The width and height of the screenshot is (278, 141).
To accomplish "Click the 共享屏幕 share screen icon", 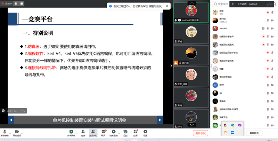I will 72,132.
